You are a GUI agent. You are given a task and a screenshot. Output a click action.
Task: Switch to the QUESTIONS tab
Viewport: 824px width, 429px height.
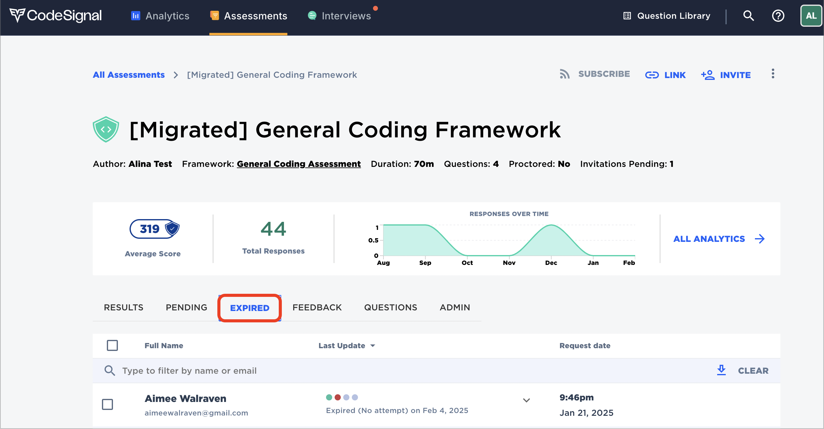point(391,307)
